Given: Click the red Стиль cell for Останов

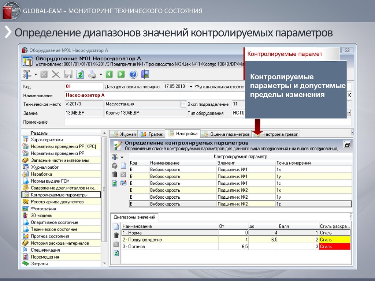Looking at the screenshot, I should point(334,247).
